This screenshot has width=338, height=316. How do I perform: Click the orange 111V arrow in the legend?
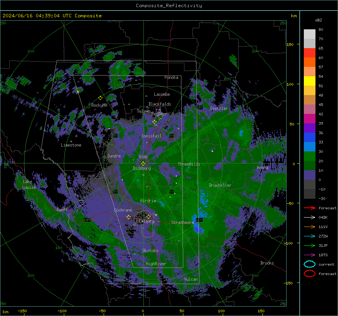309,227
